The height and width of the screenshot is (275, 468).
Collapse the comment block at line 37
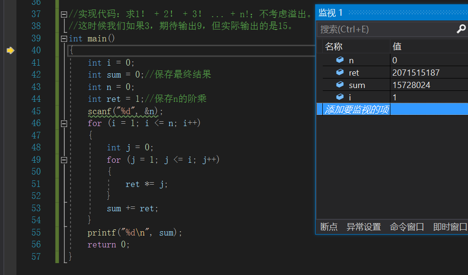[x=64, y=14]
